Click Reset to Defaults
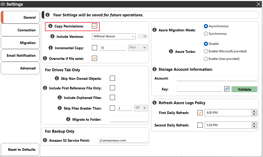 (x=20, y=149)
